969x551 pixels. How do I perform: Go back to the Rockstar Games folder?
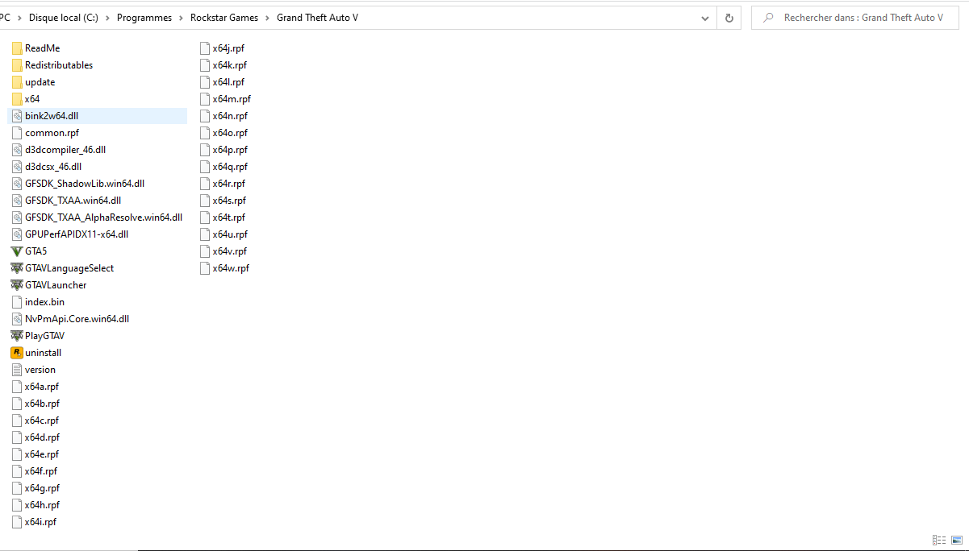[224, 17]
